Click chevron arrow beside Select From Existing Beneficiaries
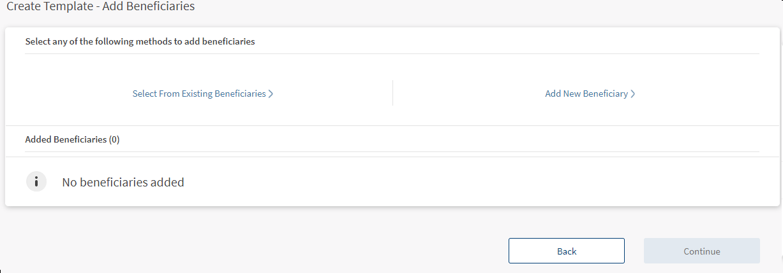The width and height of the screenshot is (783, 273). pyautogui.click(x=271, y=94)
